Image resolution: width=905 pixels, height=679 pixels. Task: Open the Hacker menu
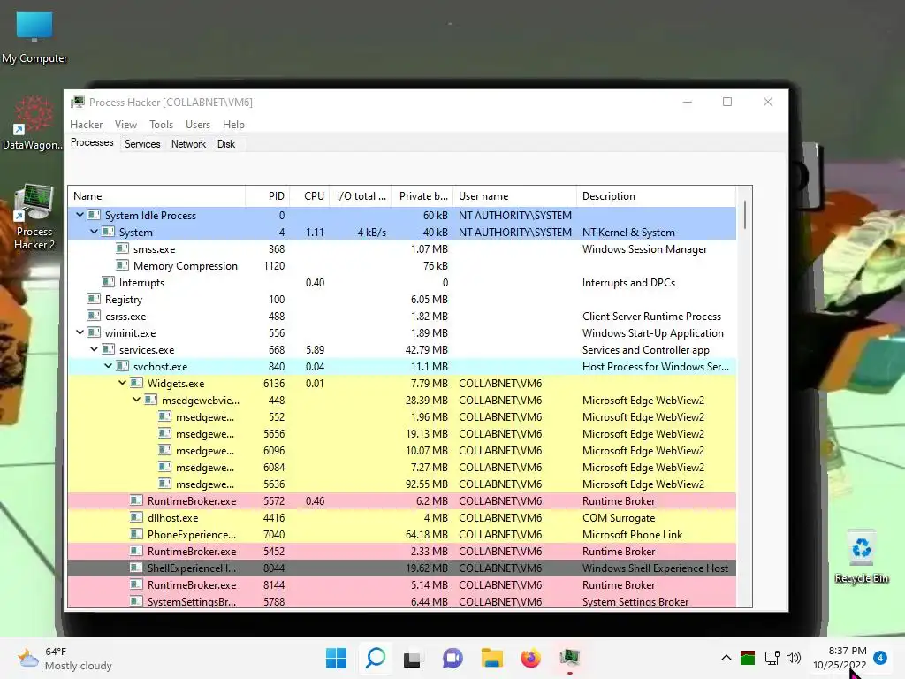coord(86,125)
